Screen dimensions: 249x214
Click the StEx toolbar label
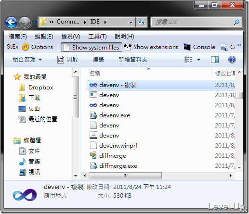pyautogui.click(x=13, y=47)
